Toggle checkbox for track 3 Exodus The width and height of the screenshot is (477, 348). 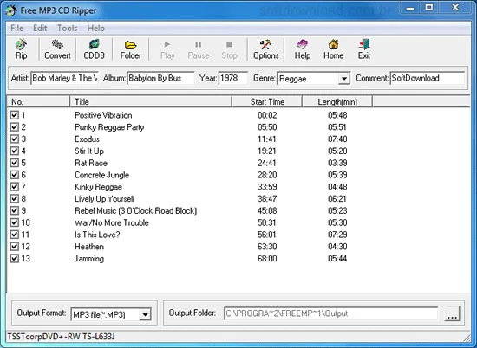pyautogui.click(x=14, y=139)
